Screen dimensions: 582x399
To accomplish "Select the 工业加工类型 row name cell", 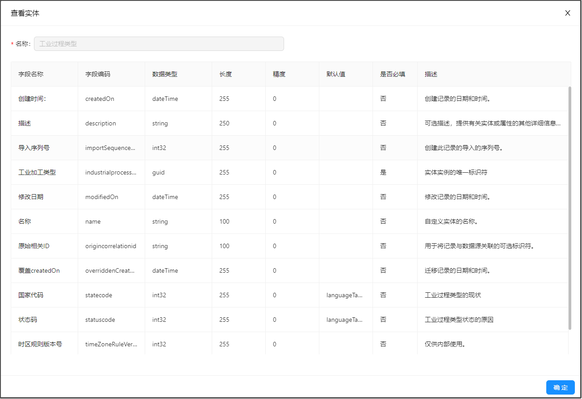I will click(x=37, y=172).
